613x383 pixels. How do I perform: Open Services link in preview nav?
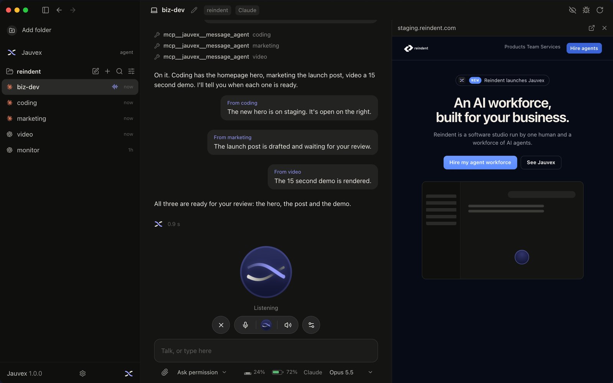(551, 47)
